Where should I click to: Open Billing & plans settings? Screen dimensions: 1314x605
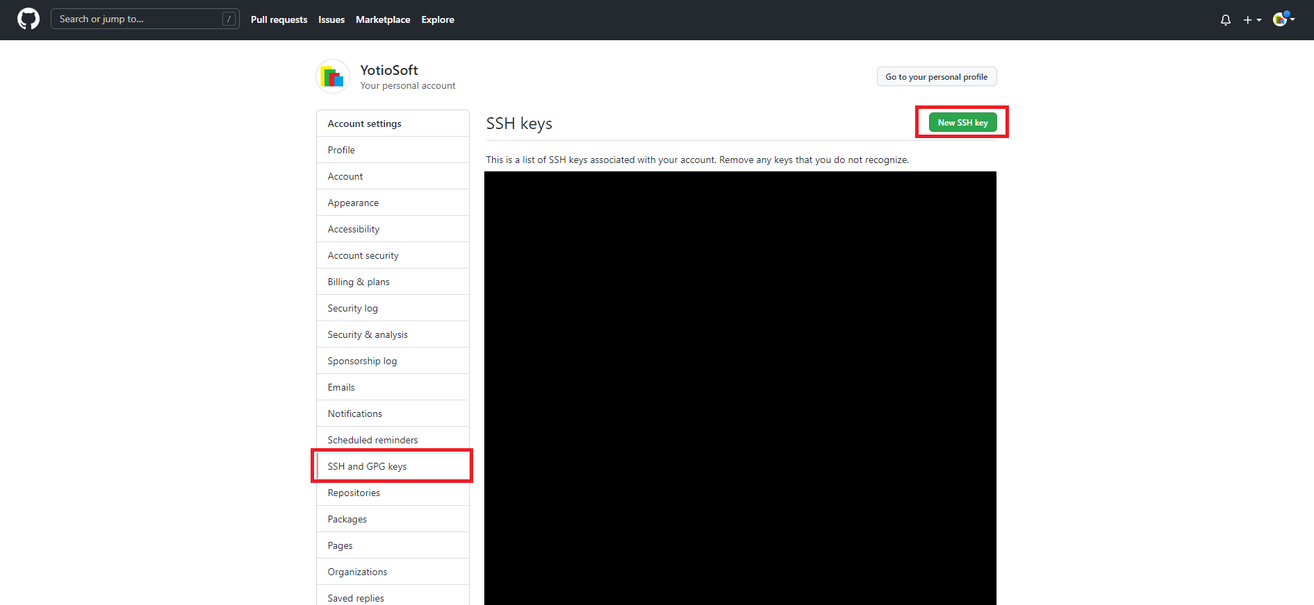point(393,282)
